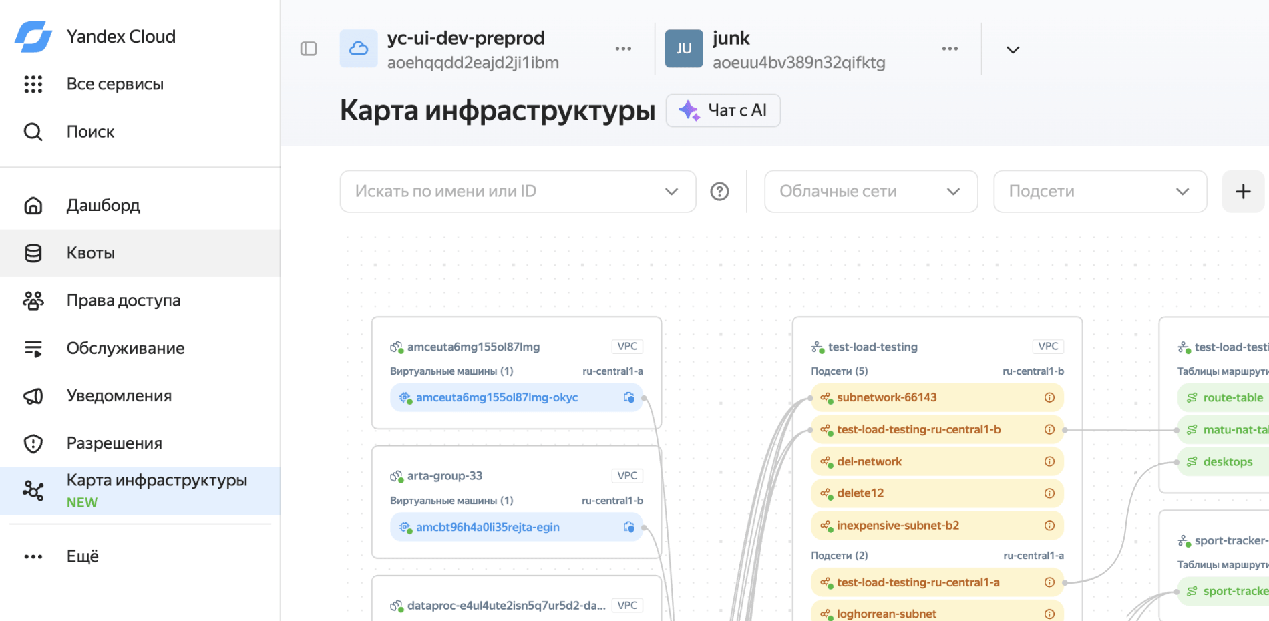Image resolution: width=1269 pixels, height=621 pixels.
Task: Click the help question mark icon
Action: coord(719,192)
